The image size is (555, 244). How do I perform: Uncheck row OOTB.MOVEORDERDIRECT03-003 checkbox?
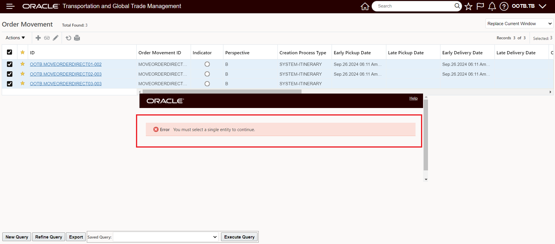(x=10, y=84)
